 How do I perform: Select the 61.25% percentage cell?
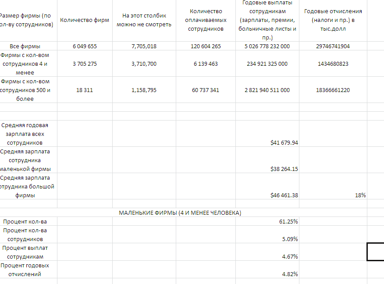pos(288,221)
